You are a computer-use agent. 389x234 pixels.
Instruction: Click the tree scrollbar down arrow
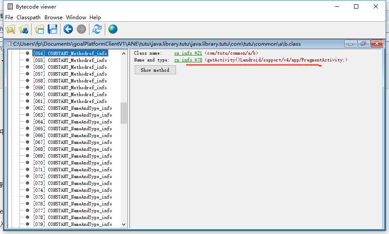tap(124, 224)
